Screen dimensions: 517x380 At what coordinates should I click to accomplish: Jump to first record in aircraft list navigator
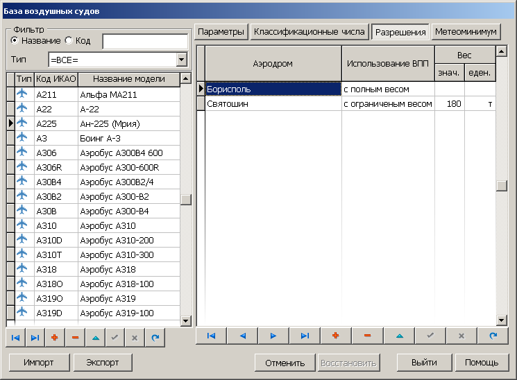pos(15,337)
